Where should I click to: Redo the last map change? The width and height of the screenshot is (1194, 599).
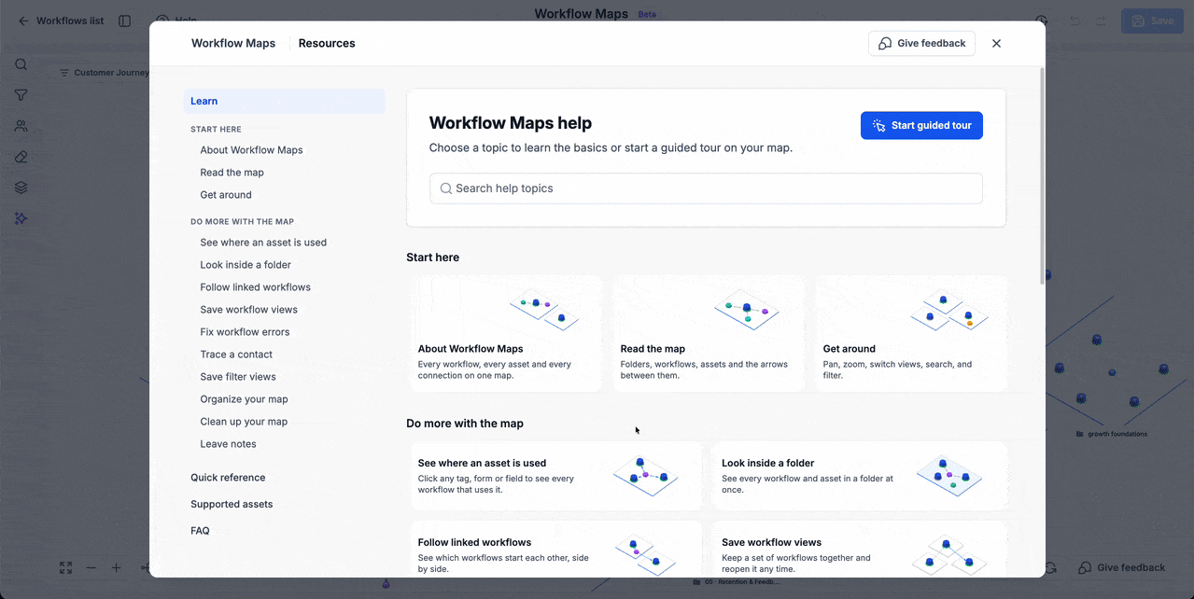click(x=1101, y=21)
